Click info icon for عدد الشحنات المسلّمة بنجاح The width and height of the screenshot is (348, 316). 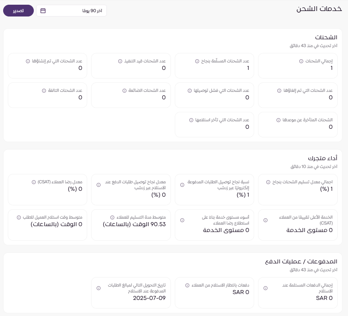coord(197,61)
